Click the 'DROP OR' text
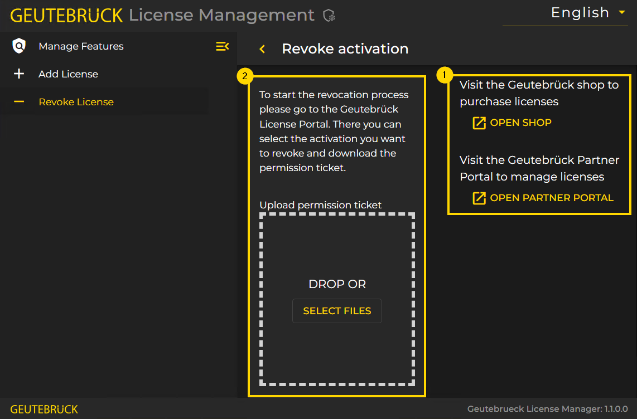Screen dimensions: 637x419 [x=337, y=284]
